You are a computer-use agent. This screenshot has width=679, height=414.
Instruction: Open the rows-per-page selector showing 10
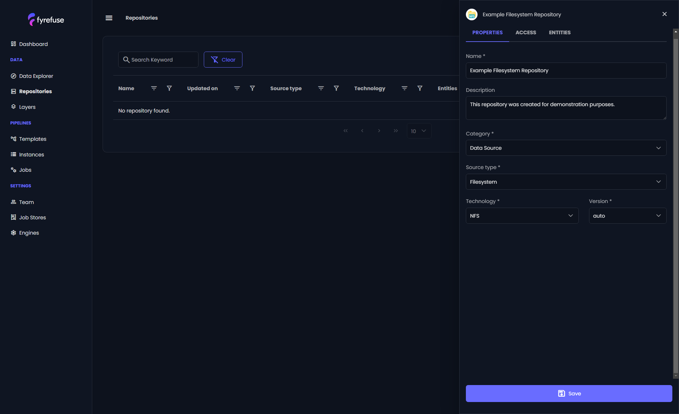point(419,131)
